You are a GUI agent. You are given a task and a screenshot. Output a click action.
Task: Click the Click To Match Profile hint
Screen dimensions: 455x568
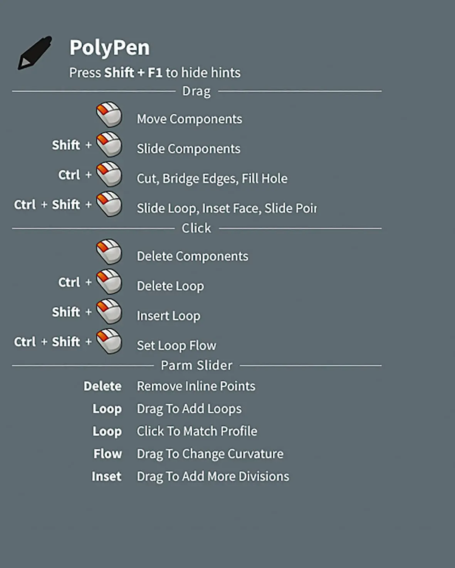pos(197,431)
